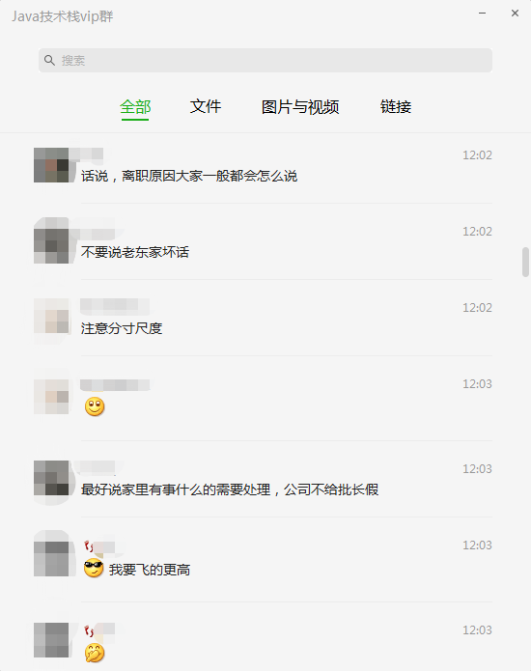Screen dimensions: 531x671
Task: Focus the 搜索 search field
Action: click(x=265, y=60)
